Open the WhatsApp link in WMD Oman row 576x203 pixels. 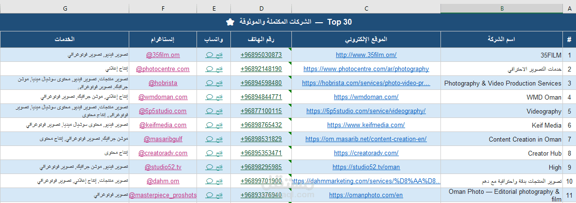click(x=214, y=97)
